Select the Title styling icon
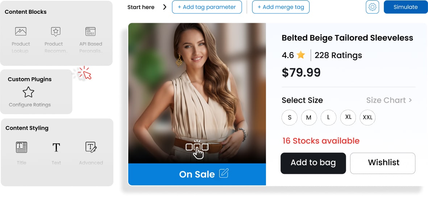This screenshot has width=428, height=197. coord(21,147)
